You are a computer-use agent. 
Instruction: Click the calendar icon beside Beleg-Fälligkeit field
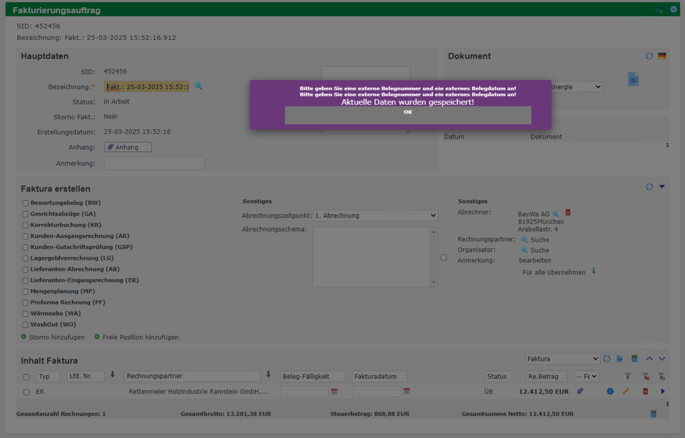[334, 391]
